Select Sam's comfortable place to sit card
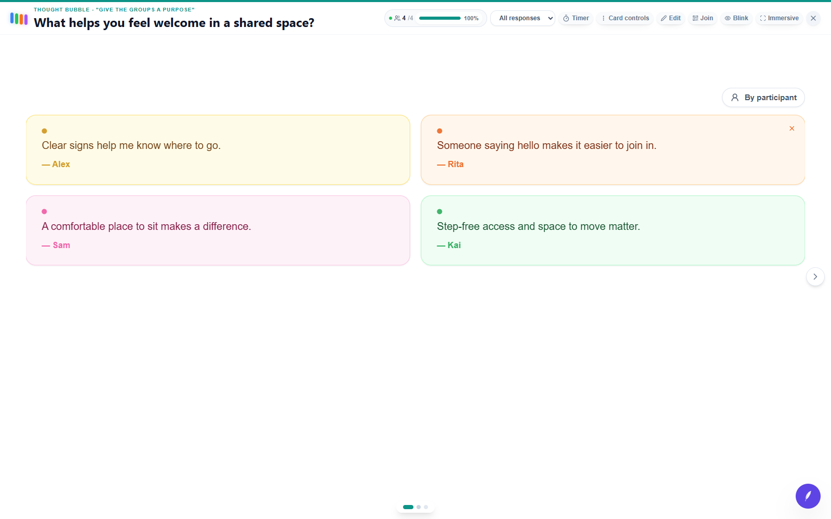 pos(218,230)
